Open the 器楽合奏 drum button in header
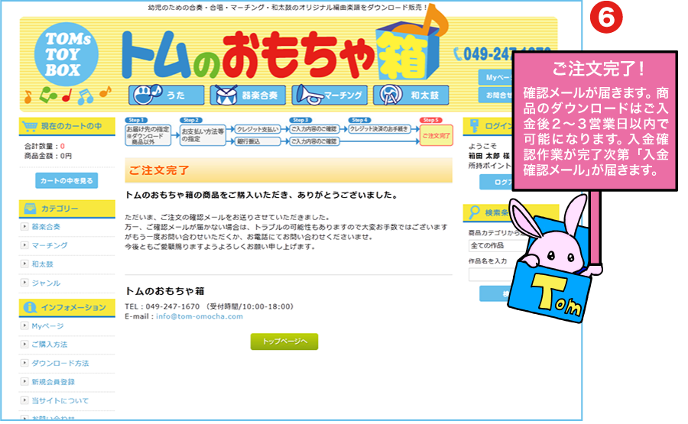The width and height of the screenshot is (688, 424). click(248, 95)
